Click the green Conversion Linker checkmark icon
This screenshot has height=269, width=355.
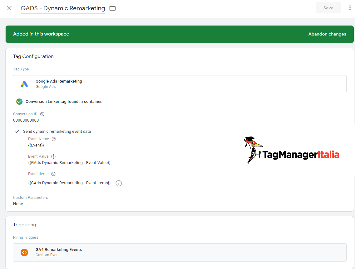click(19, 102)
